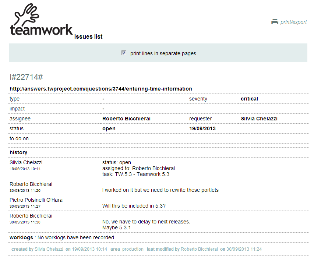Click the 'open' status value
This screenshot has height=261, width=314.
109,128
